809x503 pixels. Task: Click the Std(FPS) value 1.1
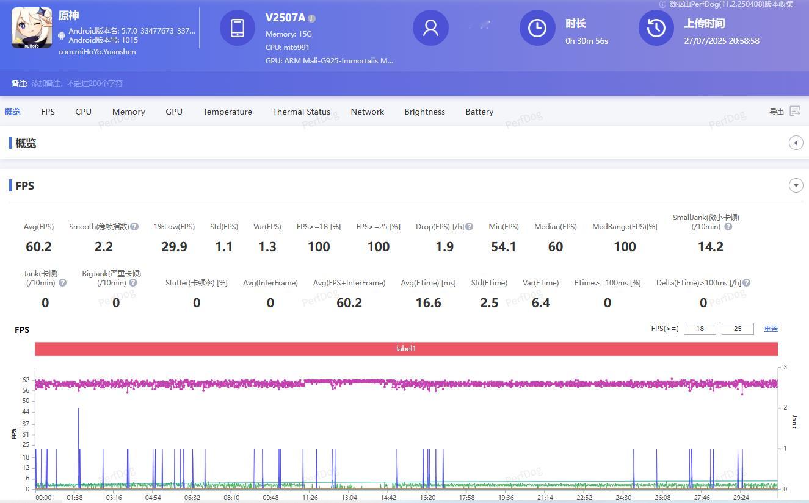point(224,246)
